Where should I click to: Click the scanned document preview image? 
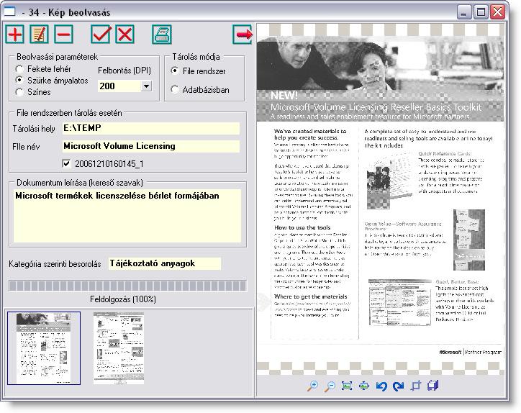(380, 199)
